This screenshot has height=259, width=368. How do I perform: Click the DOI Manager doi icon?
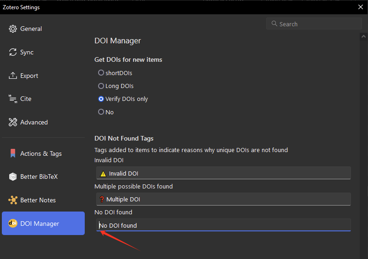click(x=13, y=223)
